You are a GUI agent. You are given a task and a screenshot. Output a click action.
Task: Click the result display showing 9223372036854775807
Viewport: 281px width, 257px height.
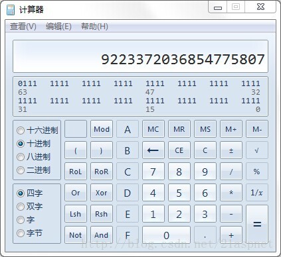pos(140,56)
